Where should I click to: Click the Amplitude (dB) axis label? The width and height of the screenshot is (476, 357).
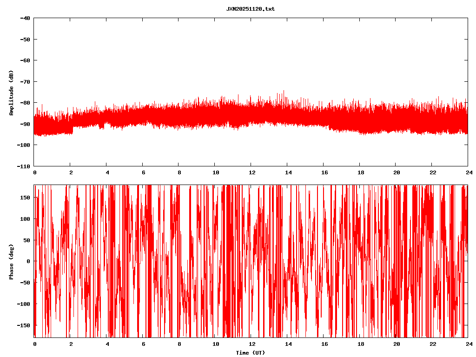(x=11, y=93)
